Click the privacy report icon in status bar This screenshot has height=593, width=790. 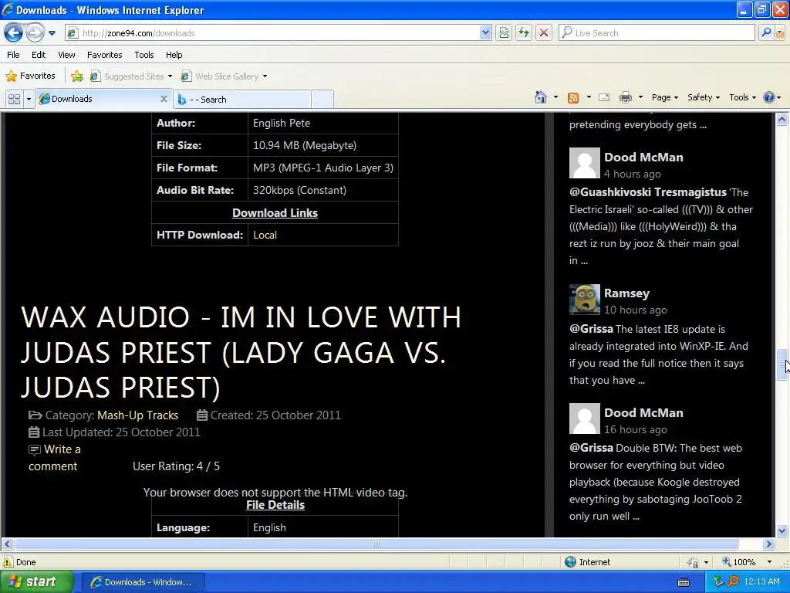(x=694, y=562)
